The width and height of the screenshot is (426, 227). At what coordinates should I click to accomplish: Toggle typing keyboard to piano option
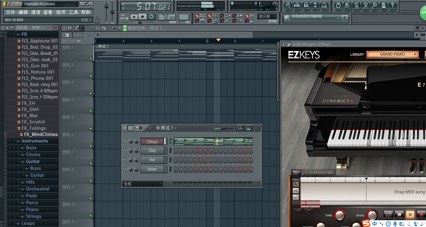tap(197, 16)
